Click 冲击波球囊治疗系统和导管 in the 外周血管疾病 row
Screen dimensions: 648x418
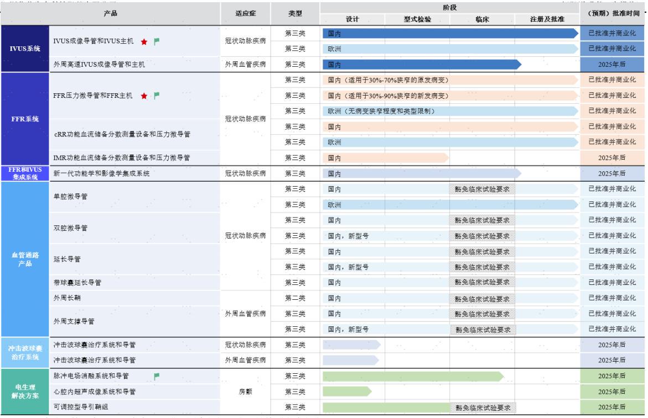[x=94, y=360]
